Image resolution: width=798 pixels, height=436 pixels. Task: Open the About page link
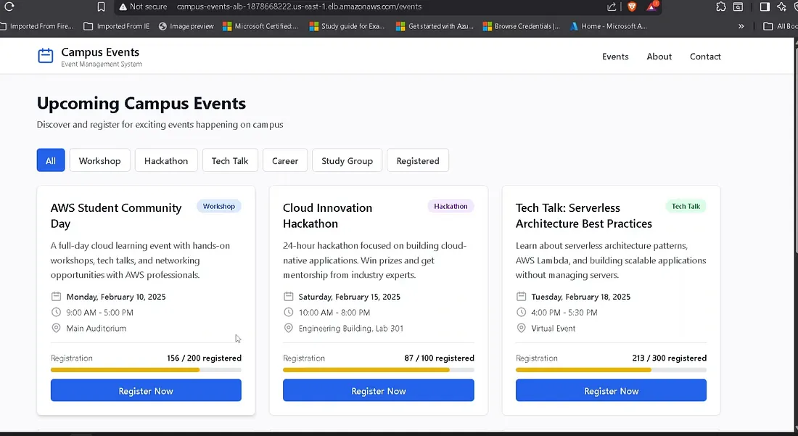tap(659, 57)
